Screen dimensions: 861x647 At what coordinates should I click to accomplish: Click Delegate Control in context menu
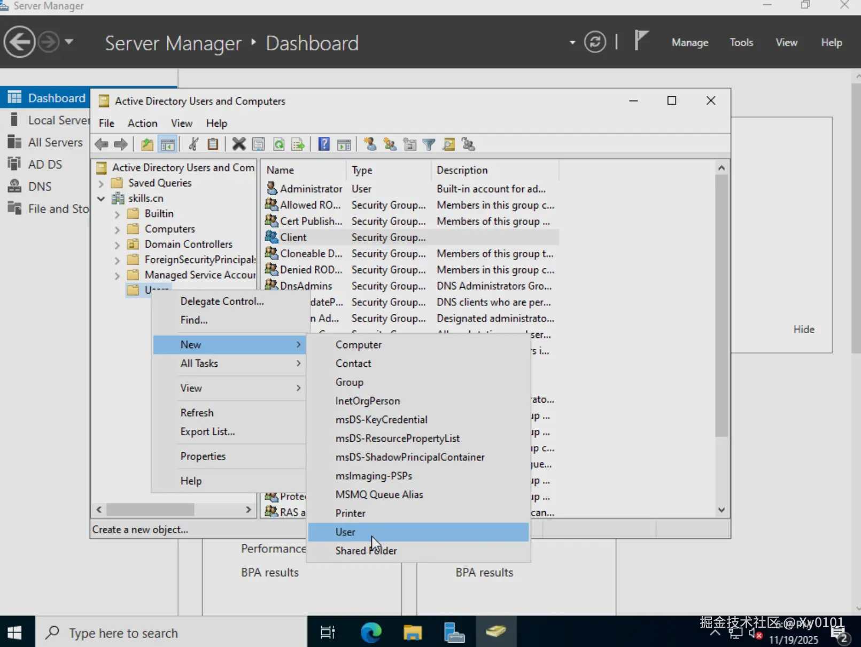click(x=222, y=302)
